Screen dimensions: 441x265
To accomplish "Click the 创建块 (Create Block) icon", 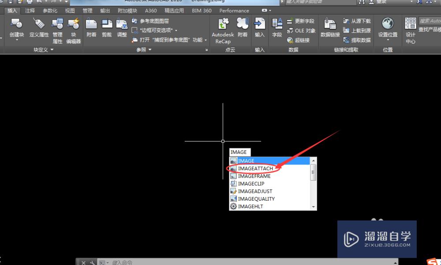I will (x=16, y=24).
